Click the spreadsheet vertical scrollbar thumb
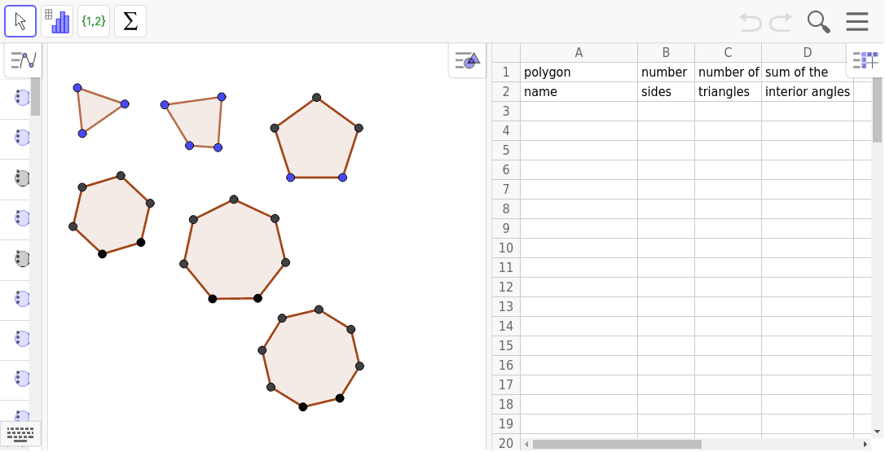Screen dimensions: 885x452 pos(877,109)
